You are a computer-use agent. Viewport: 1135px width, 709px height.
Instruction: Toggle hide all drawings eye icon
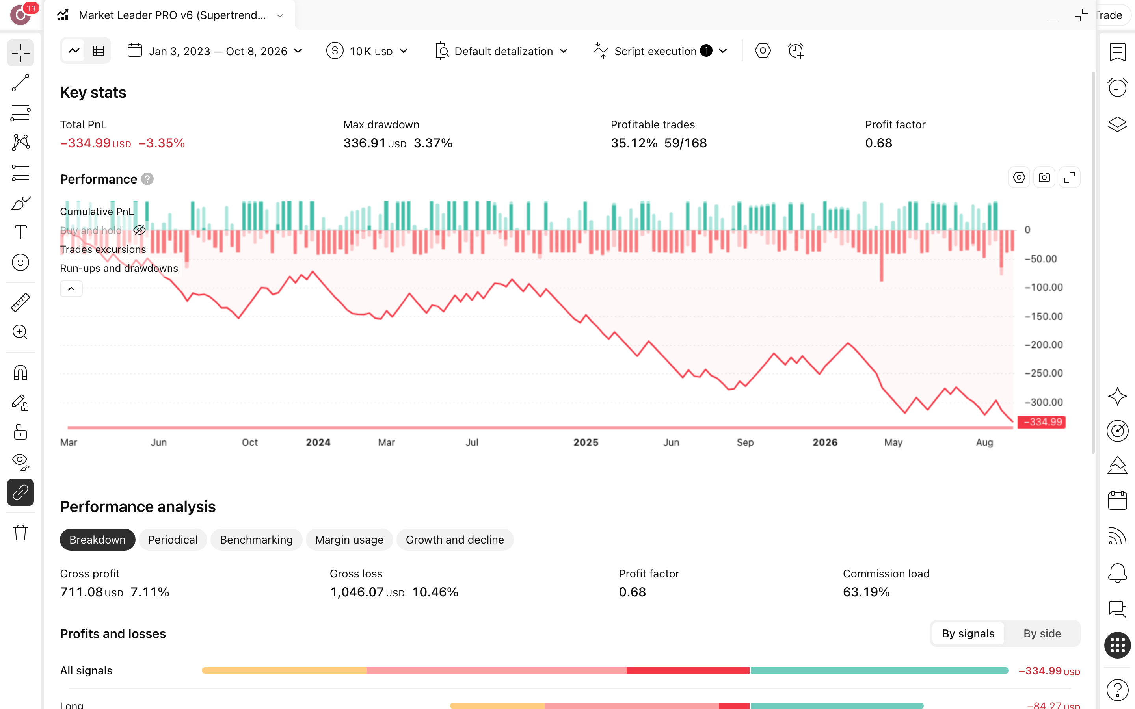click(x=20, y=462)
